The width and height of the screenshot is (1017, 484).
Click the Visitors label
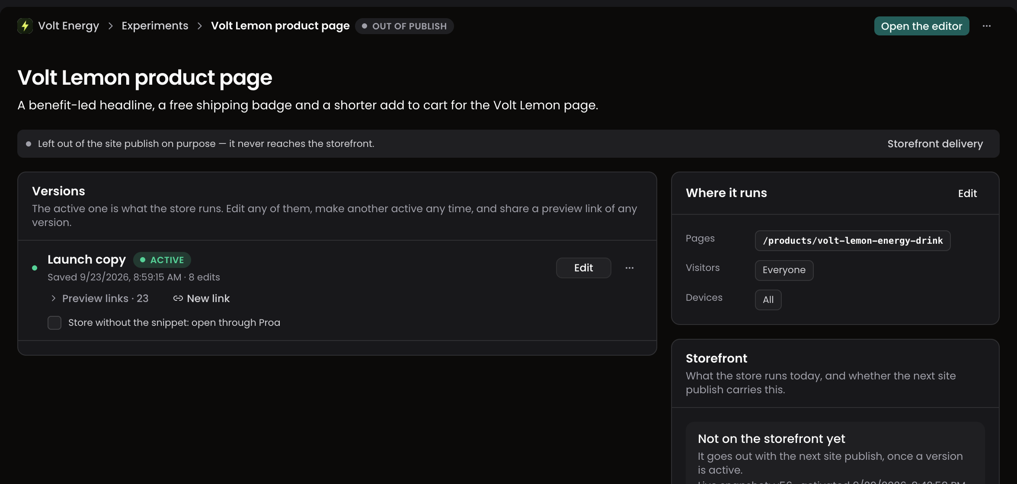[703, 268]
